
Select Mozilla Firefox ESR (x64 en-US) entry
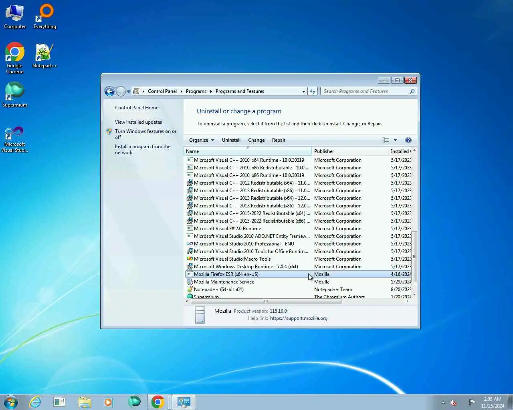point(298,274)
